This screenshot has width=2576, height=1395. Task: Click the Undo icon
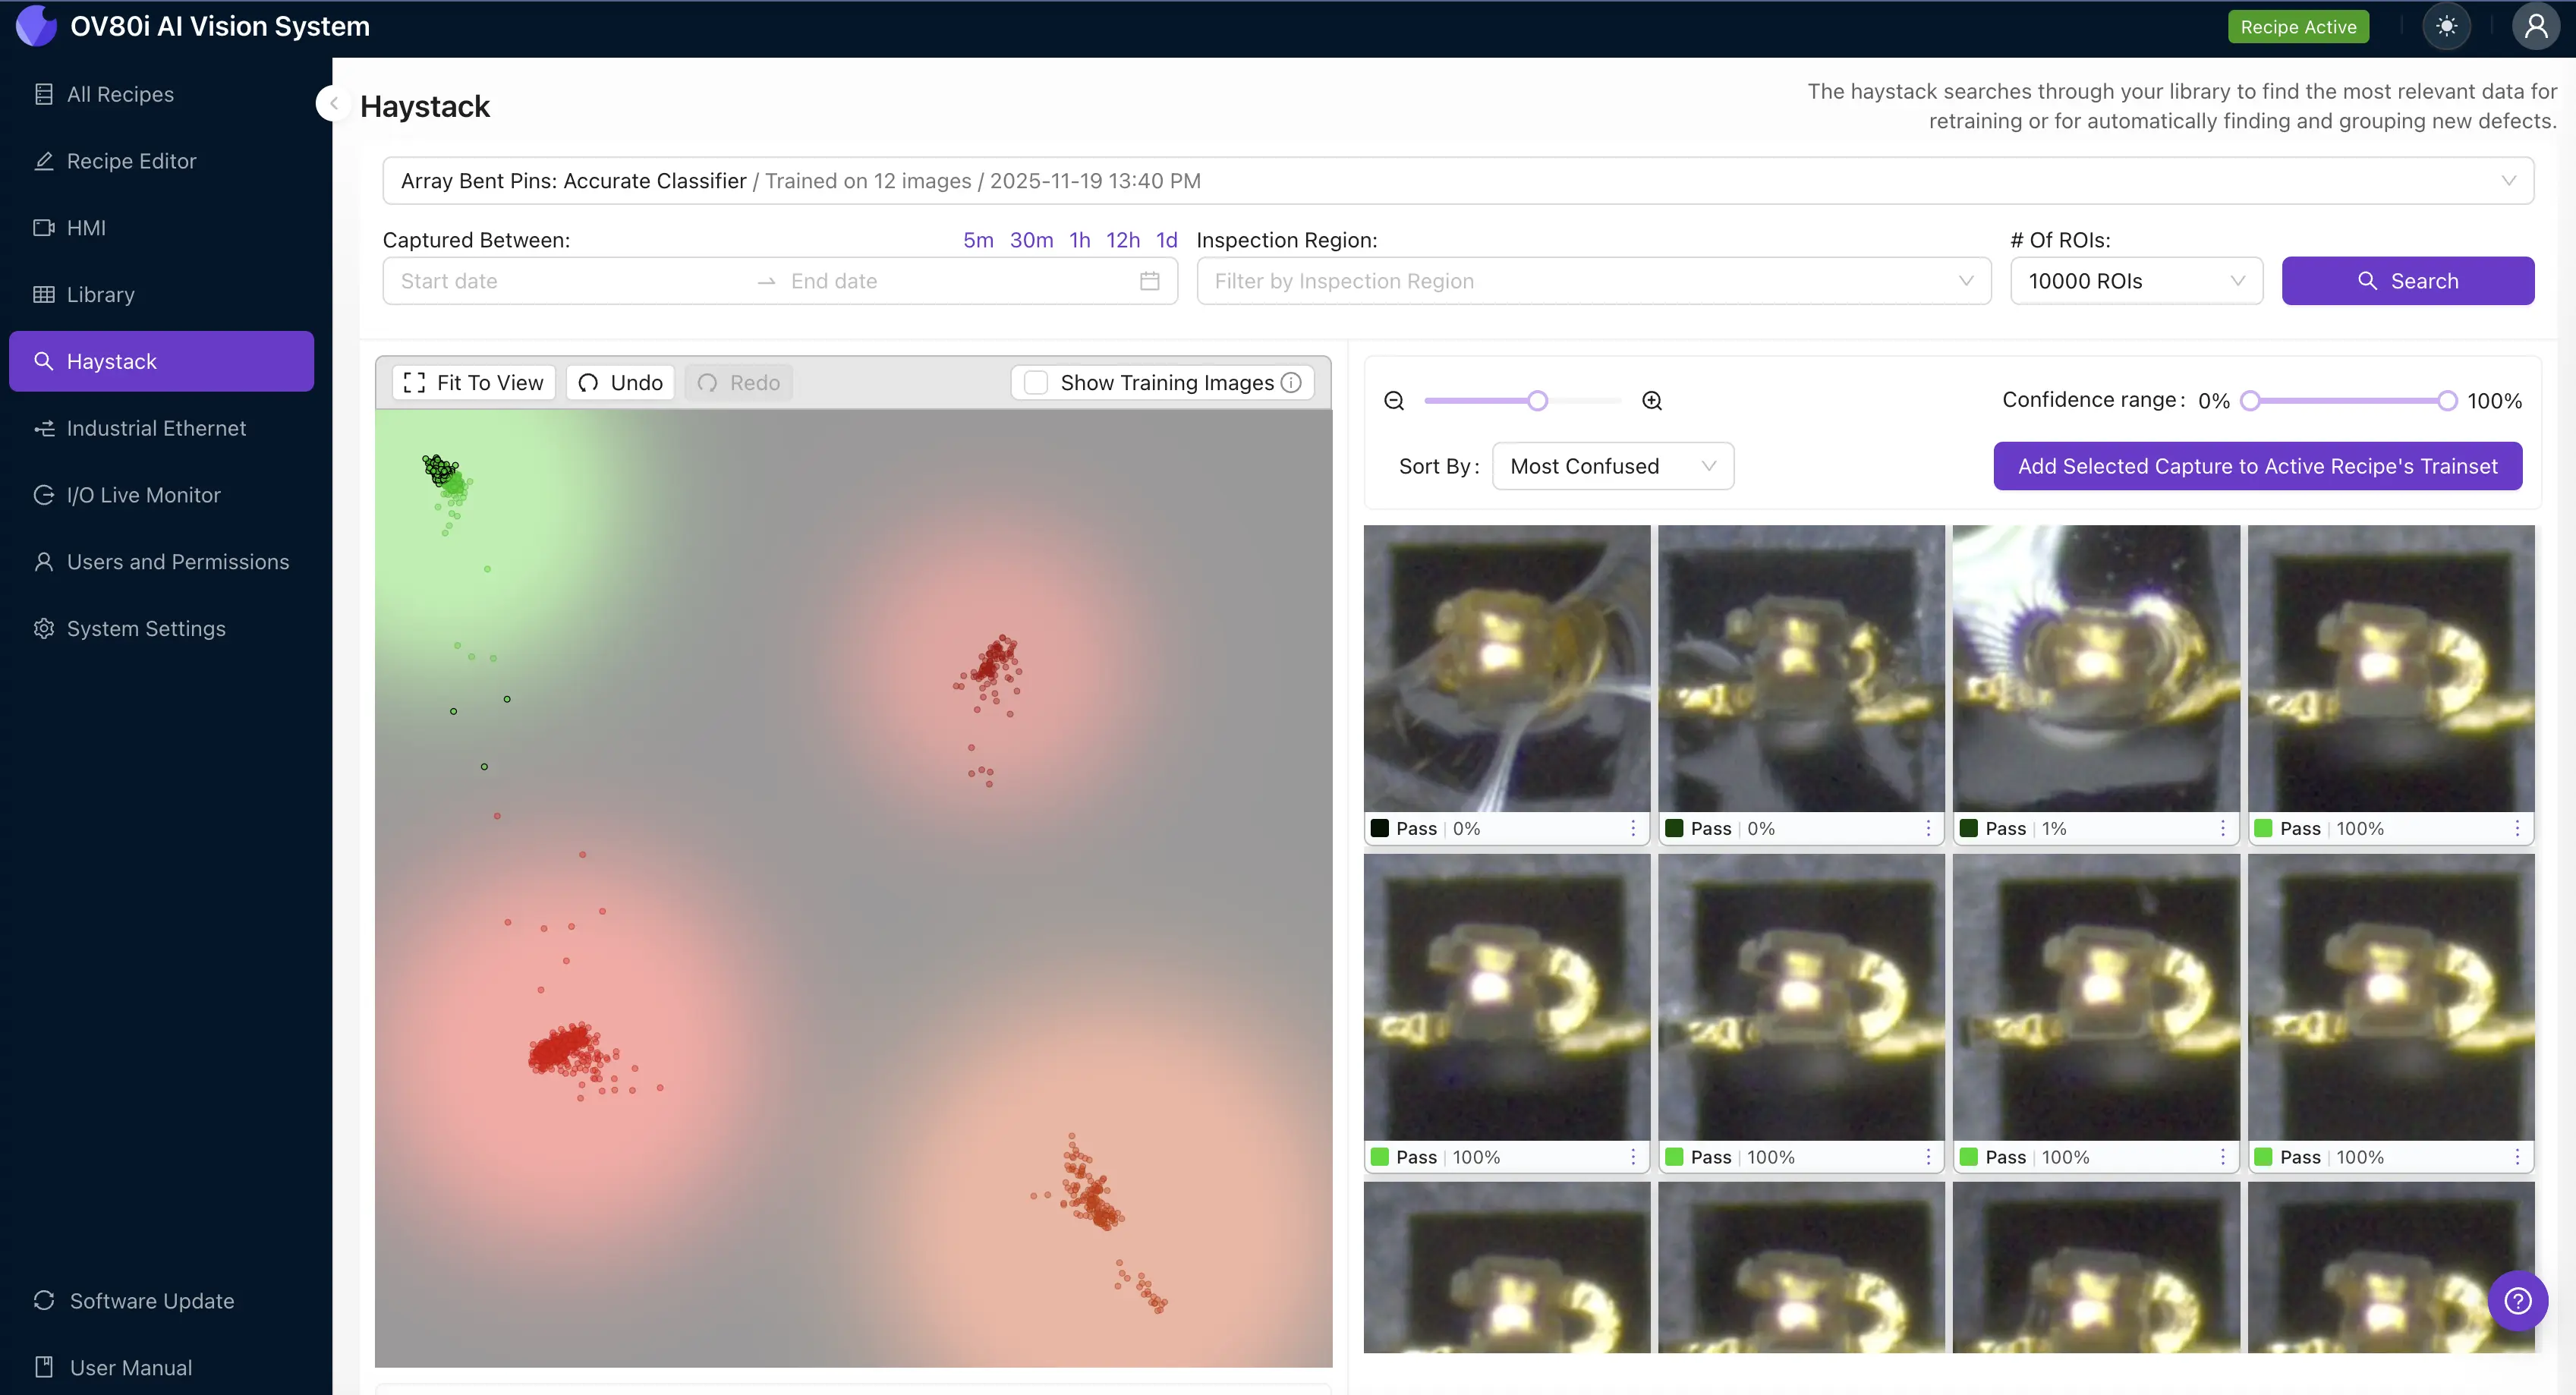pos(589,382)
